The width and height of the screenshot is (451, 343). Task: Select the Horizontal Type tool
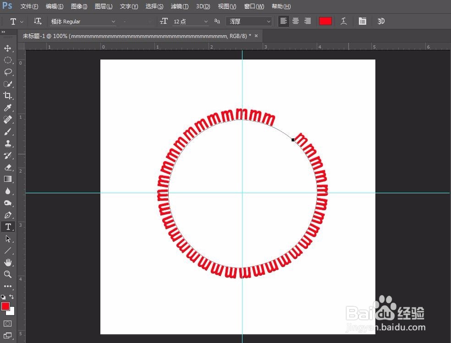pyautogui.click(x=8, y=227)
